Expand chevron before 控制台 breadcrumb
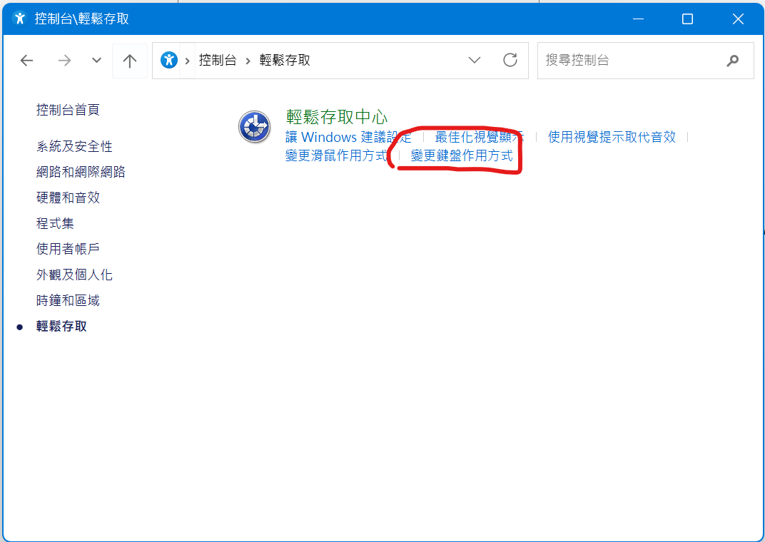The width and height of the screenshot is (765, 542). click(x=188, y=61)
